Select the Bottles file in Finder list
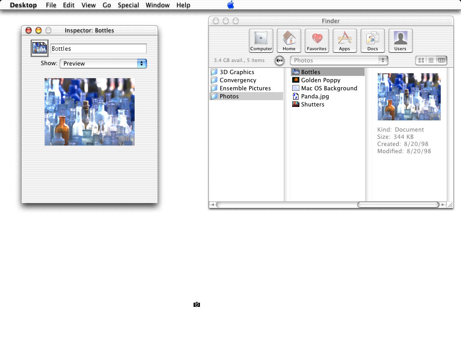The height and width of the screenshot is (345, 461). pos(328,72)
